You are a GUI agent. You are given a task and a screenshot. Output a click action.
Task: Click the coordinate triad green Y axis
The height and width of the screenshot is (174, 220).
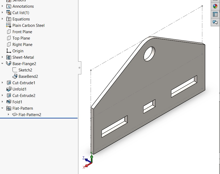coord(92,158)
